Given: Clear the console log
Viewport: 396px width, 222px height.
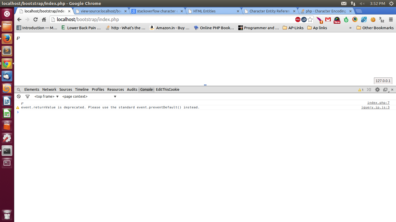Looking at the screenshot, I should click(x=19, y=97).
